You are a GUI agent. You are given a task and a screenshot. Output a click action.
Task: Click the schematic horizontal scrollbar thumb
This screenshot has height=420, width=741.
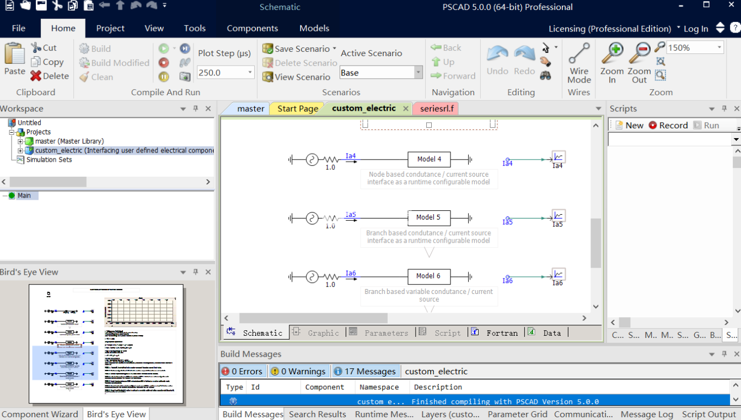point(313,318)
